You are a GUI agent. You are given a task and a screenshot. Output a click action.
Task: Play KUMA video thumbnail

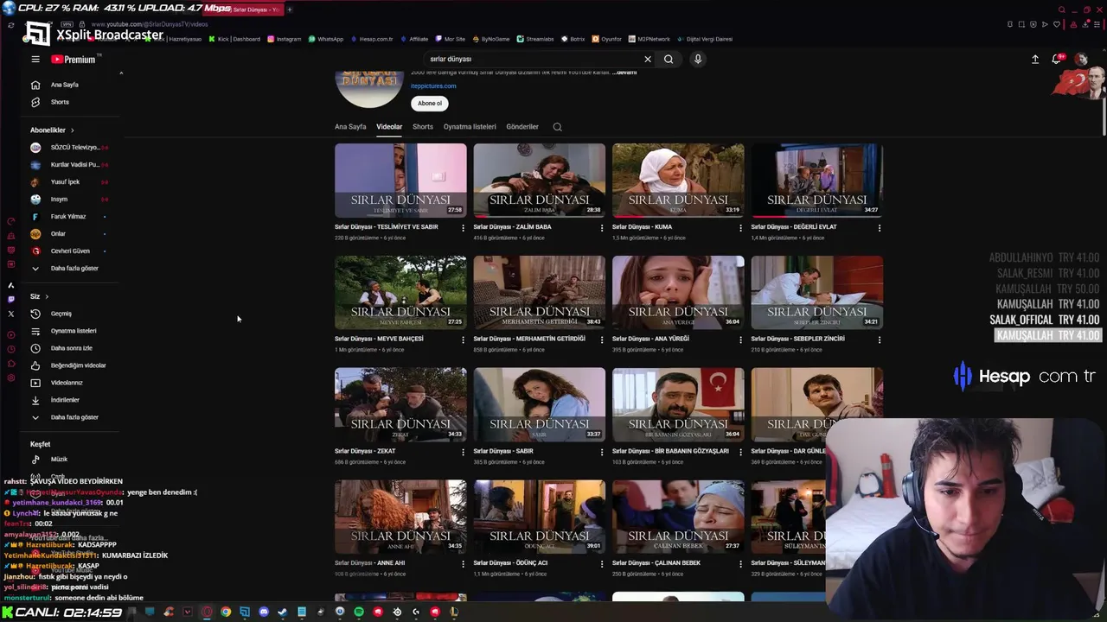coord(678,180)
